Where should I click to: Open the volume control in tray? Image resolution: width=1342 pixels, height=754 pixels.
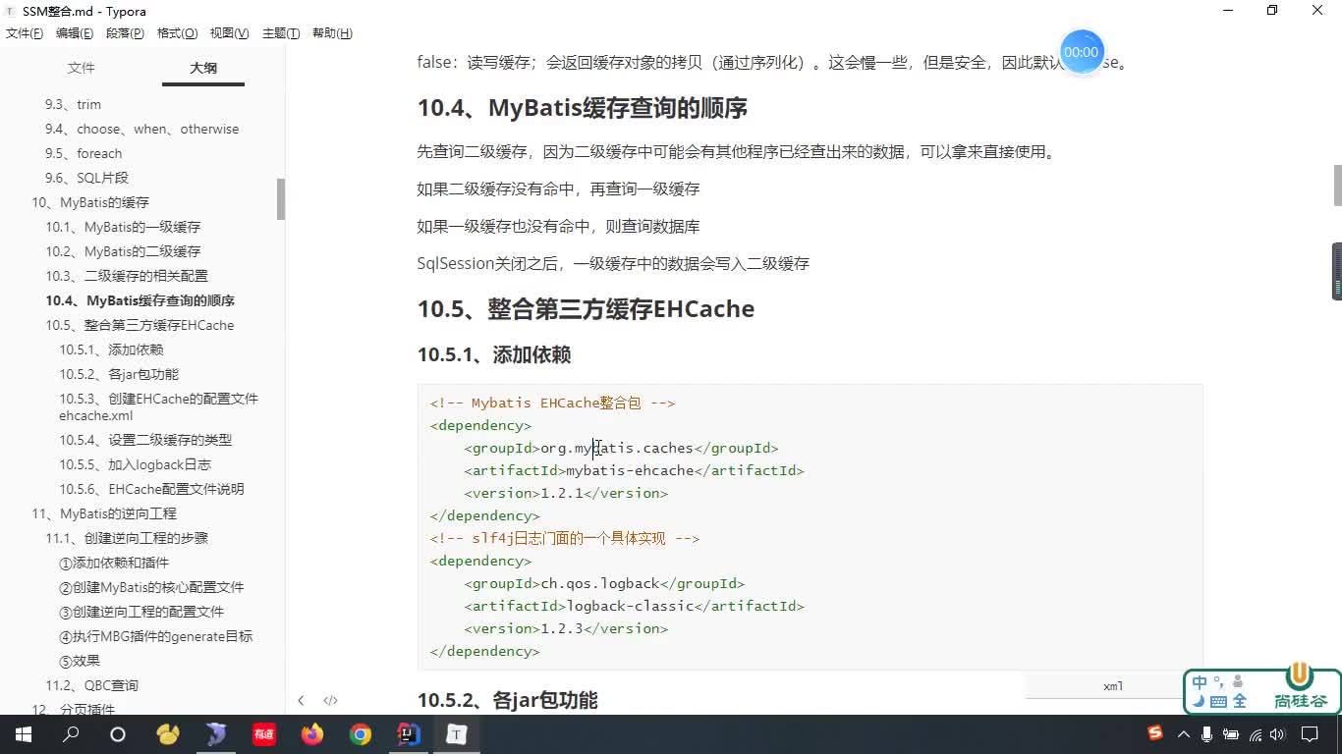pyautogui.click(x=1277, y=734)
